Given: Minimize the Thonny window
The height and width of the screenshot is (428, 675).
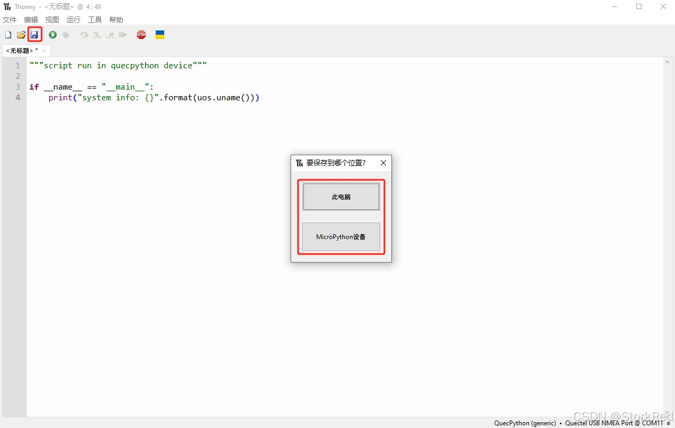Looking at the screenshot, I should [x=615, y=7].
